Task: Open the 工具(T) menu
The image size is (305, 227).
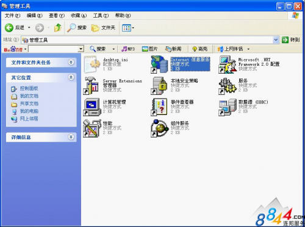Action: (101, 16)
